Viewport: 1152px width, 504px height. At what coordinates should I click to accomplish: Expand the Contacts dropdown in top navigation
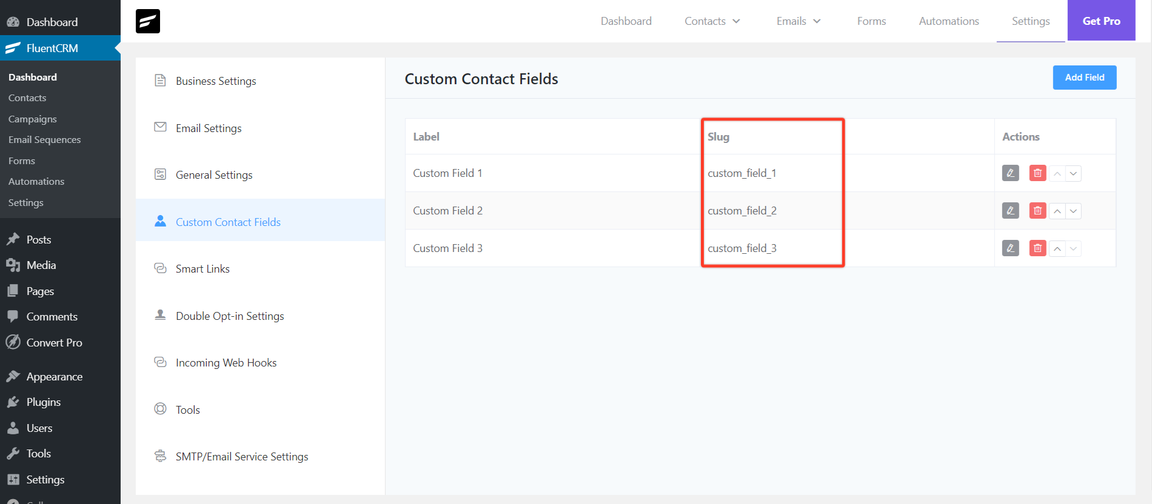point(712,21)
